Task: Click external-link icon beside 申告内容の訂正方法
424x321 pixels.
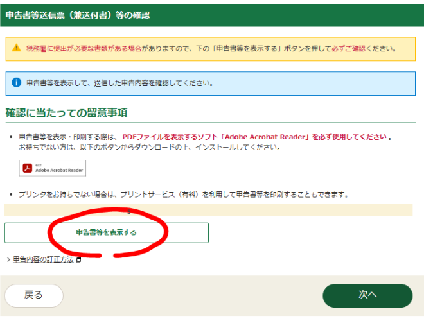Action: [78, 260]
